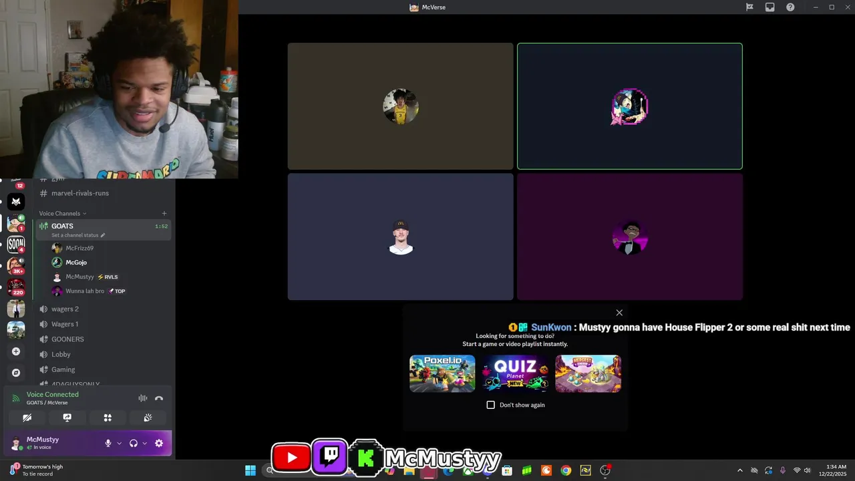Open the marvel-rivals-runs text channel
The image size is (855, 481).
(x=104, y=193)
